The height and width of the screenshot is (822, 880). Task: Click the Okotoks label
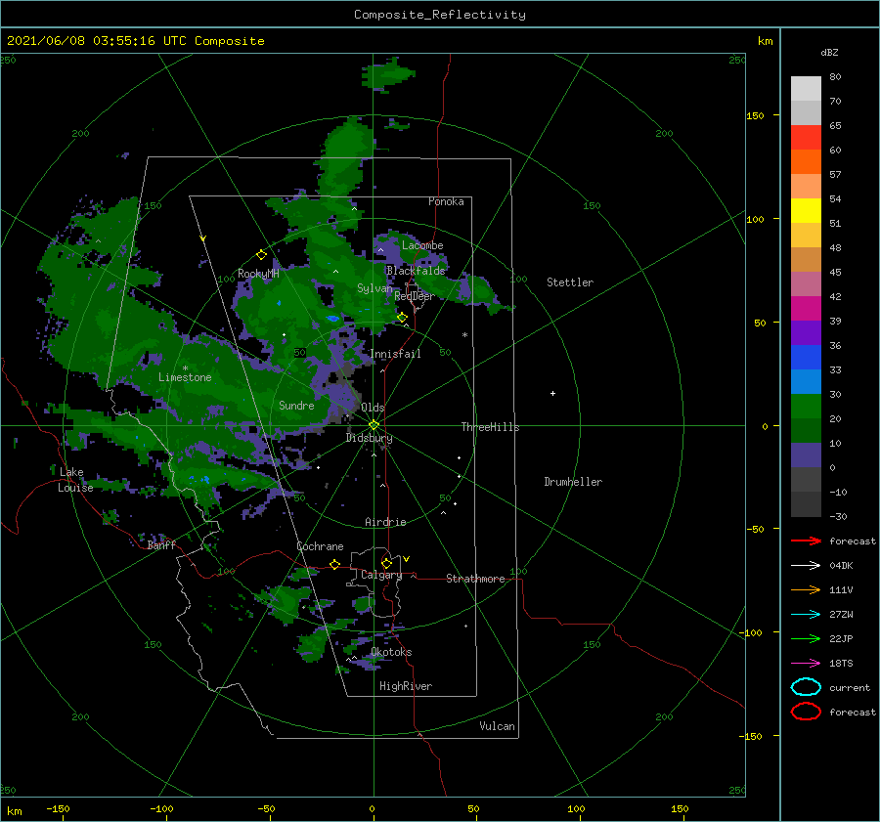(x=391, y=652)
